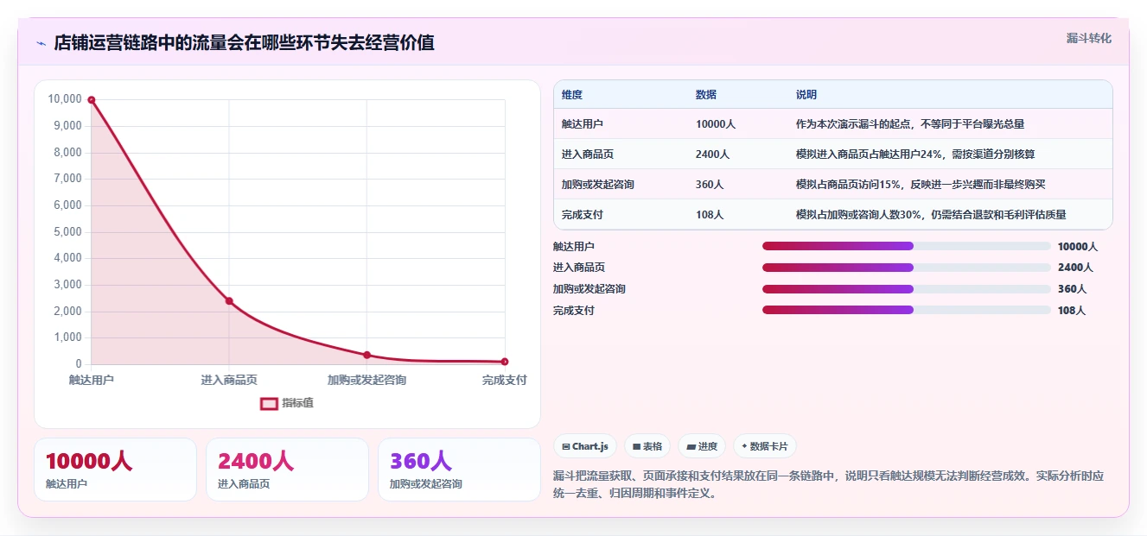Click the description mentioning 15%
The height and width of the screenshot is (536, 1147).
[x=921, y=185]
